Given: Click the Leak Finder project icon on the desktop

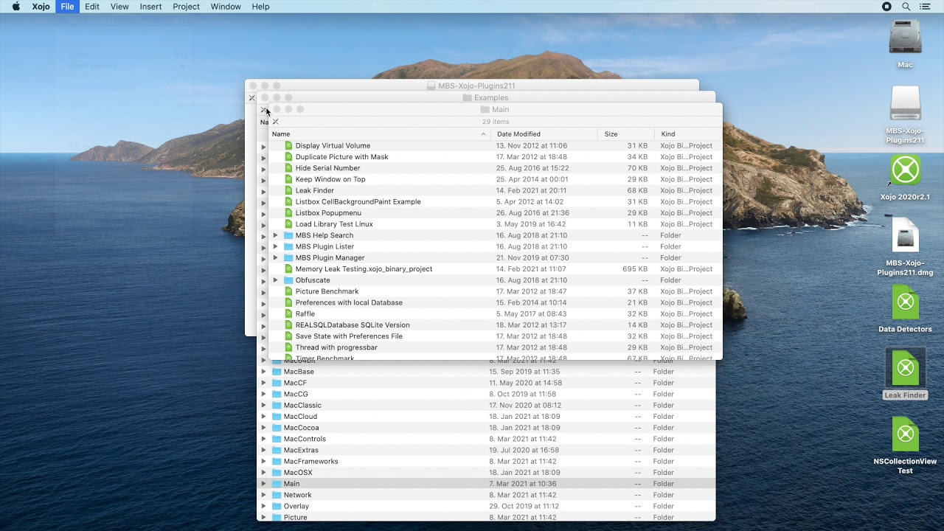Looking at the screenshot, I should (x=905, y=368).
